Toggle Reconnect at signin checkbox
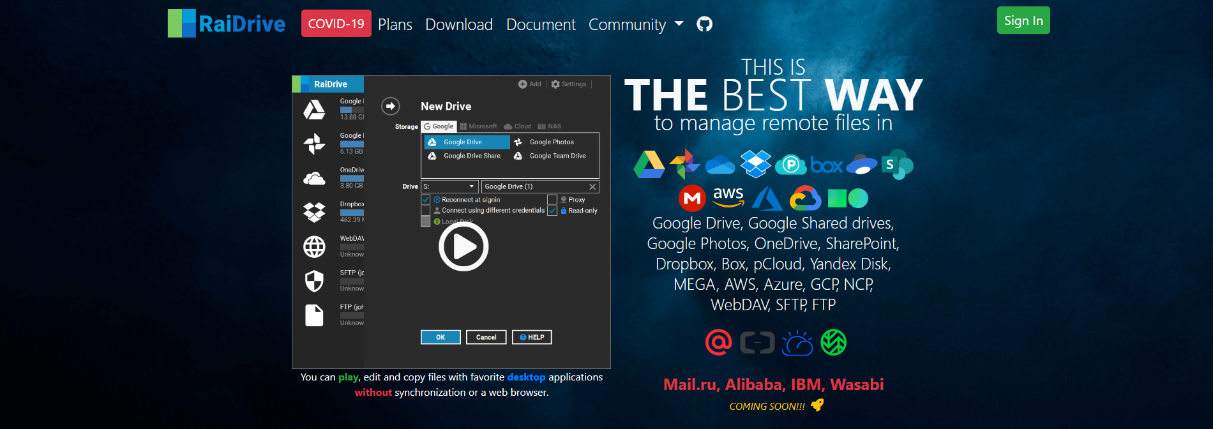 click(x=426, y=200)
